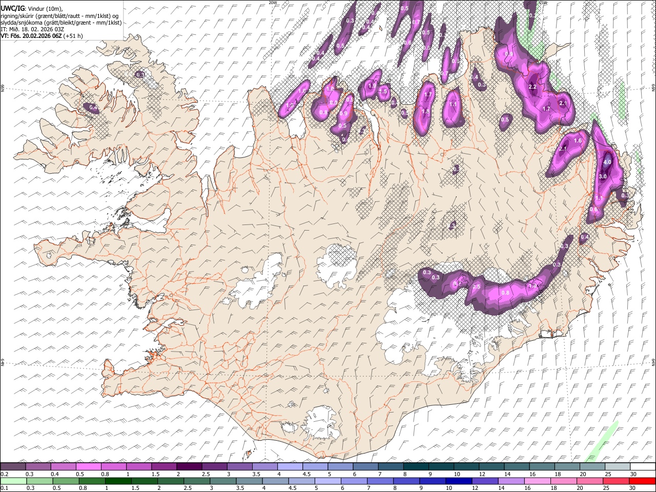This screenshot has height=492, width=656.
Task: Select the darkest green 1–1.5 rain legend swatch
Action: [118, 481]
